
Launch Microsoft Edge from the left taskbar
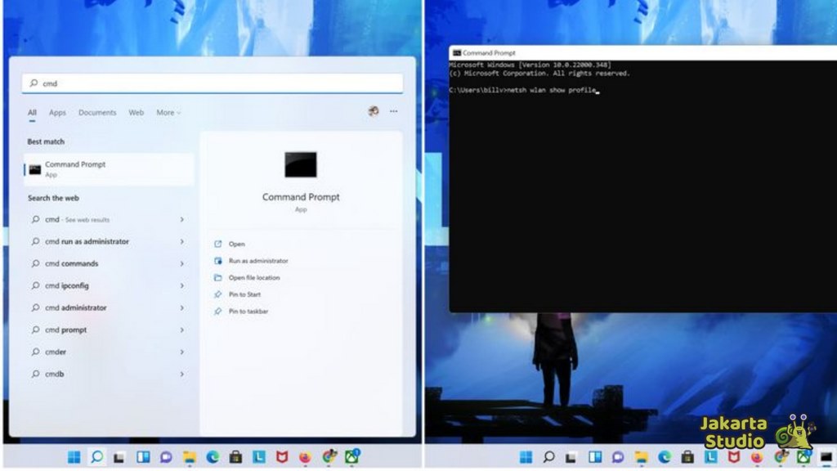[x=212, y=457]
